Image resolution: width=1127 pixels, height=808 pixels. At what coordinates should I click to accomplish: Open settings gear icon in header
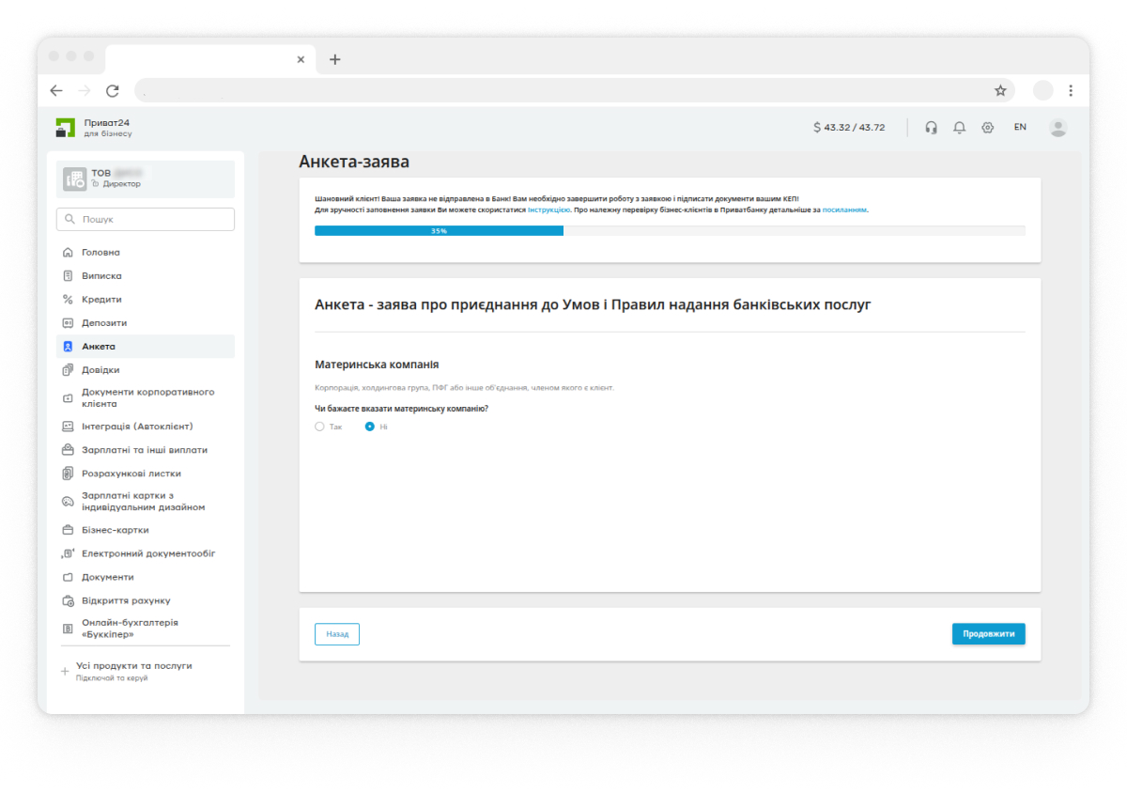(x=987, y=128)
